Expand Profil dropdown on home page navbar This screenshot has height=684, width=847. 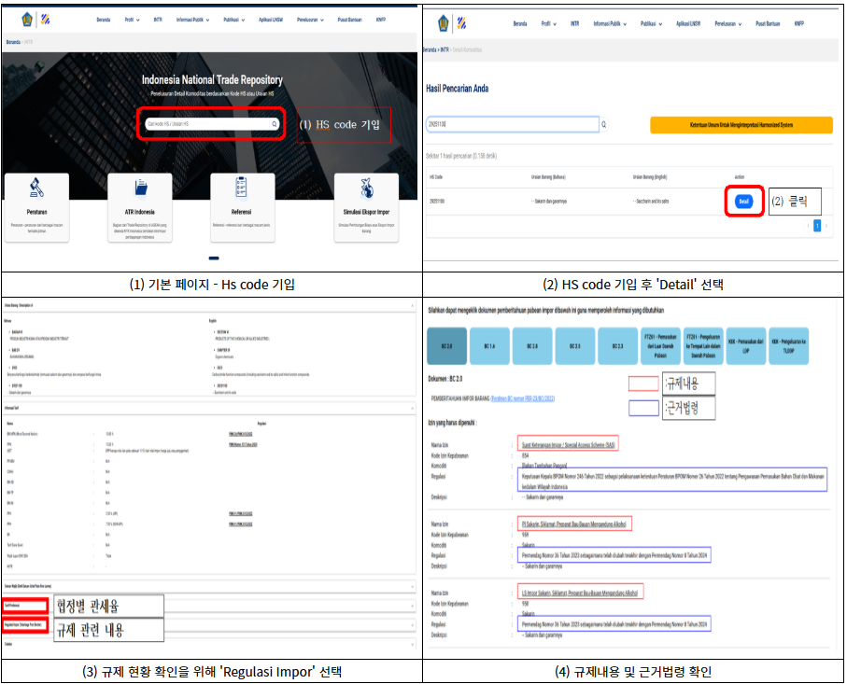click(x=132, y=20)
